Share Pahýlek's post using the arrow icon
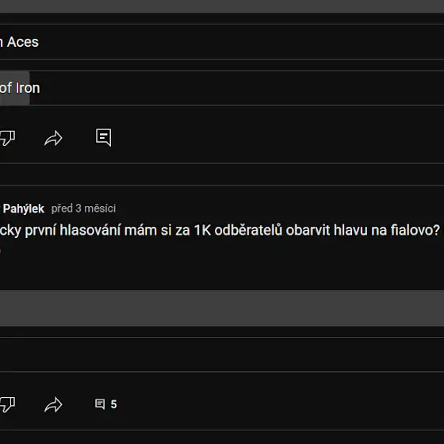The width and height of the screenshot is (444, 444). click(x=53, y=404)
